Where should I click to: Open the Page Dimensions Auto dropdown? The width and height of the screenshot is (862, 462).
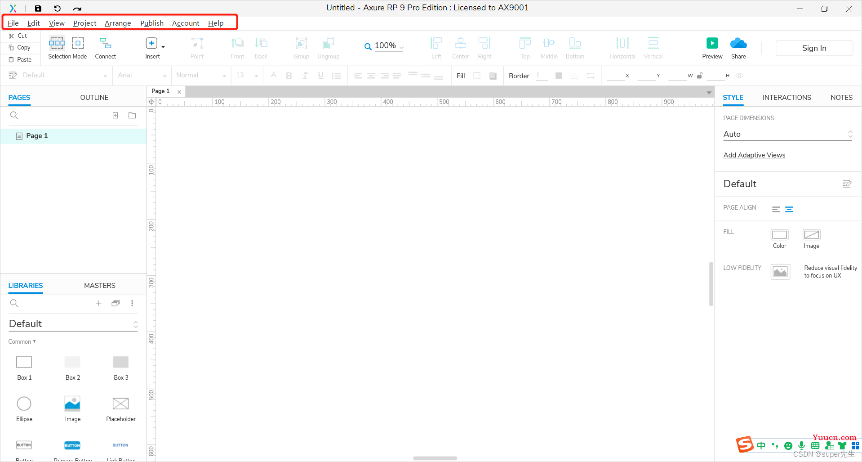(787, 134)
